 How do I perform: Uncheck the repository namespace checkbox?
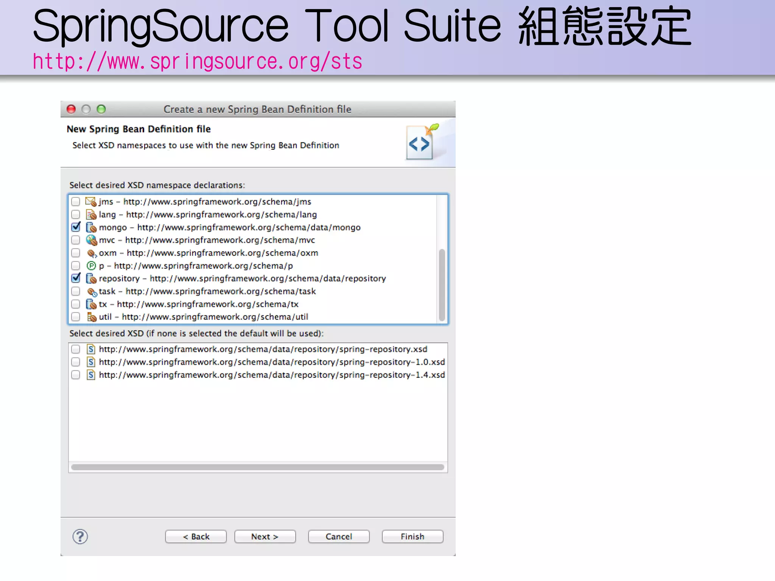click(76, 278)
